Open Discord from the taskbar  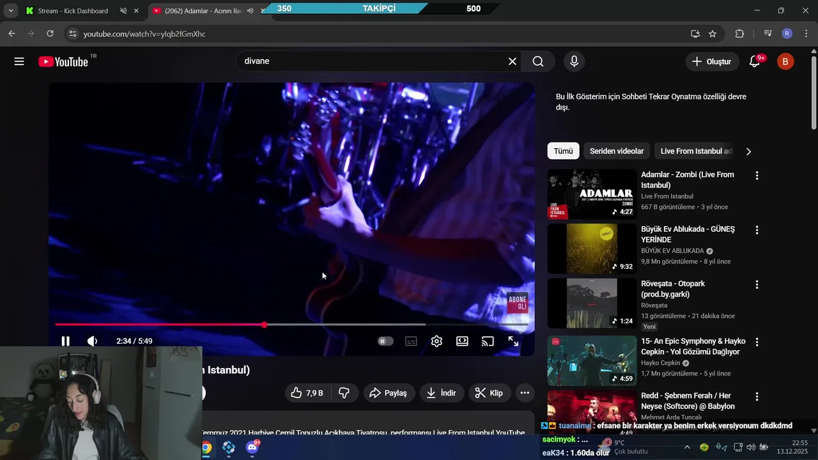coord(253,447)
